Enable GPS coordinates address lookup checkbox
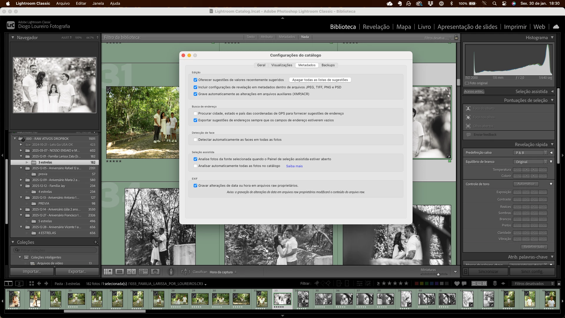This screenshot has width=565, height=318. [x=195, y=113]
